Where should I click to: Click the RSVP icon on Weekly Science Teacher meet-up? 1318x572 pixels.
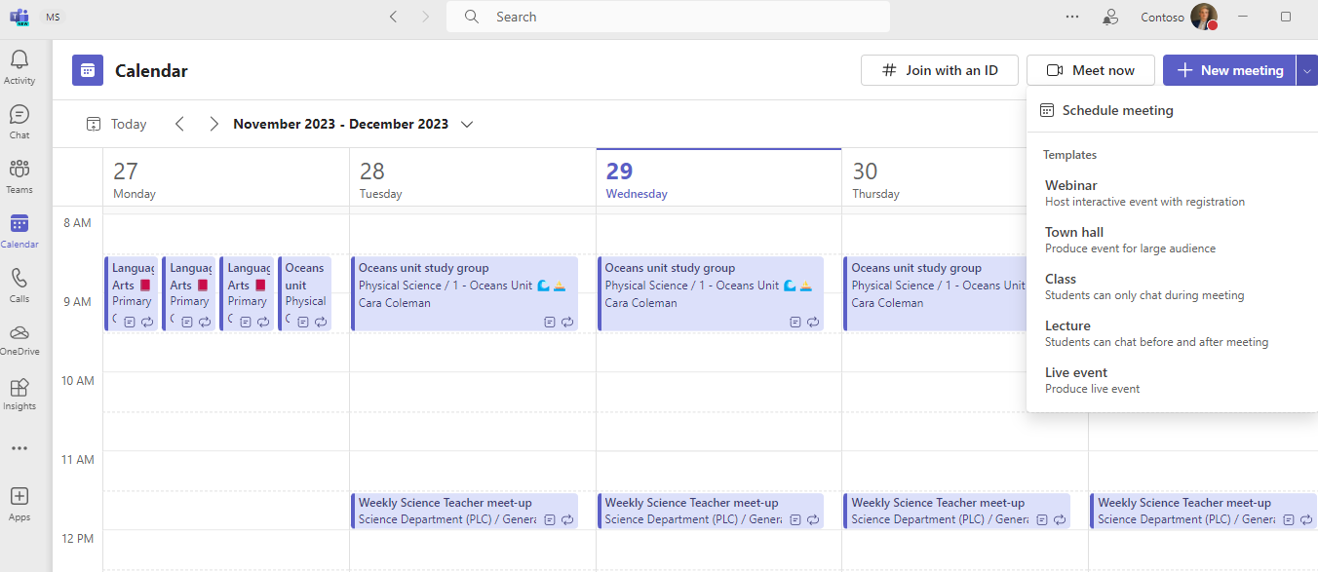pyautogui.click(x=552, y=519)
